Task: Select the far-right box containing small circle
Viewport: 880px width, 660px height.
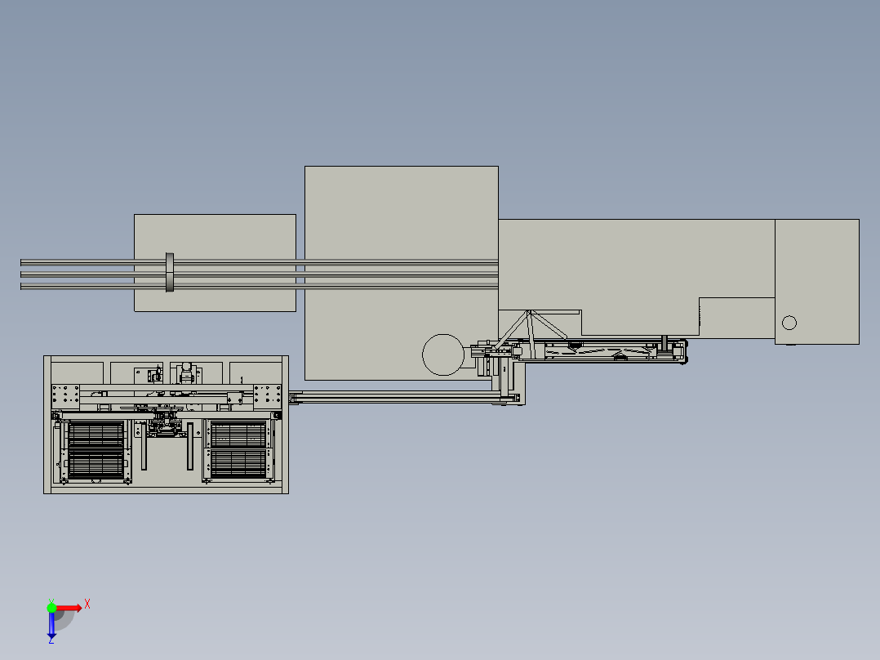Action: click(x=817, y=282)
